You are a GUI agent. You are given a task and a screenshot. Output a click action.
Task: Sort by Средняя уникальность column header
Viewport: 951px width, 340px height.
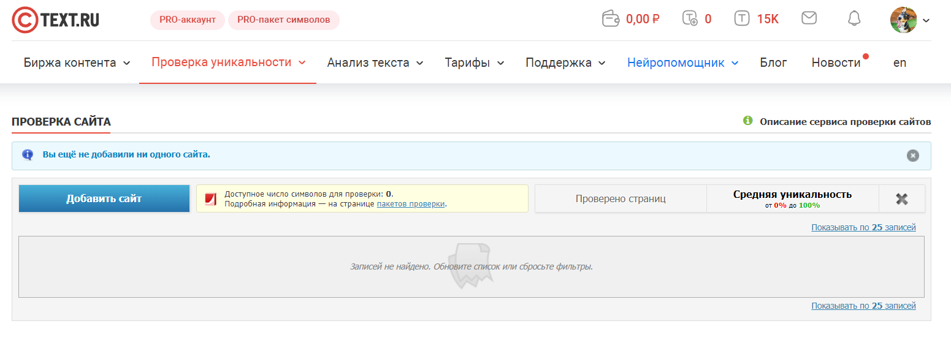[x=792, y=198]
